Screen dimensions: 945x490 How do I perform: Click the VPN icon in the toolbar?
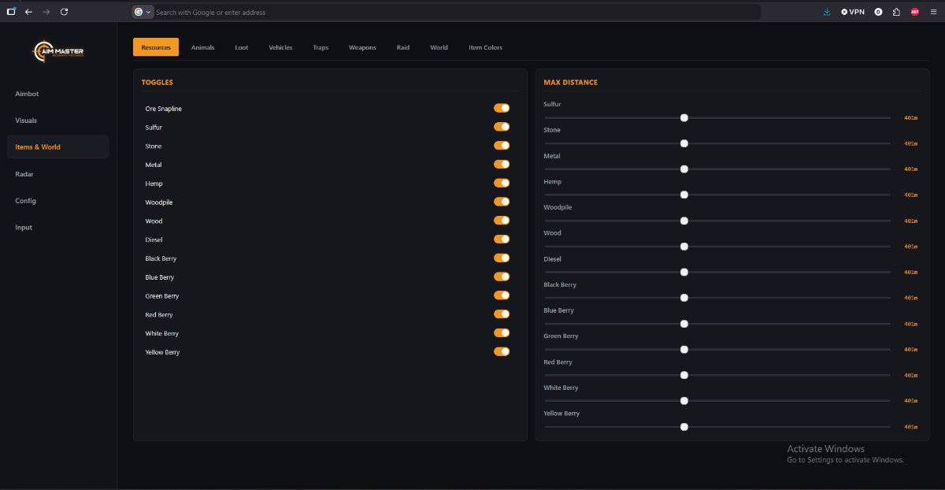pos(852,12)
